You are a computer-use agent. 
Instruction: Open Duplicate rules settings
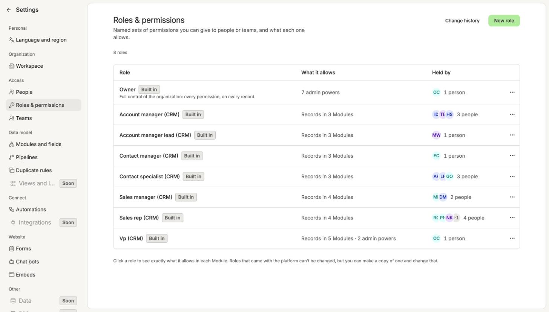[43, 170]
